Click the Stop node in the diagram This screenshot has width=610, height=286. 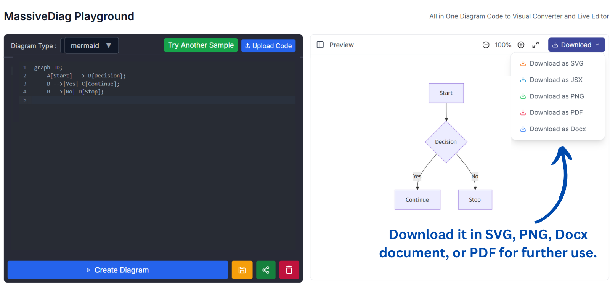[x=475, y=200]
